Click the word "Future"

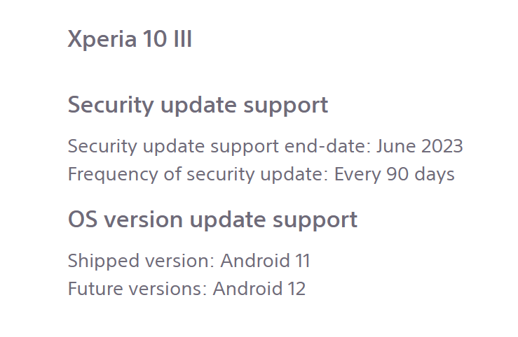pos(95,289)
